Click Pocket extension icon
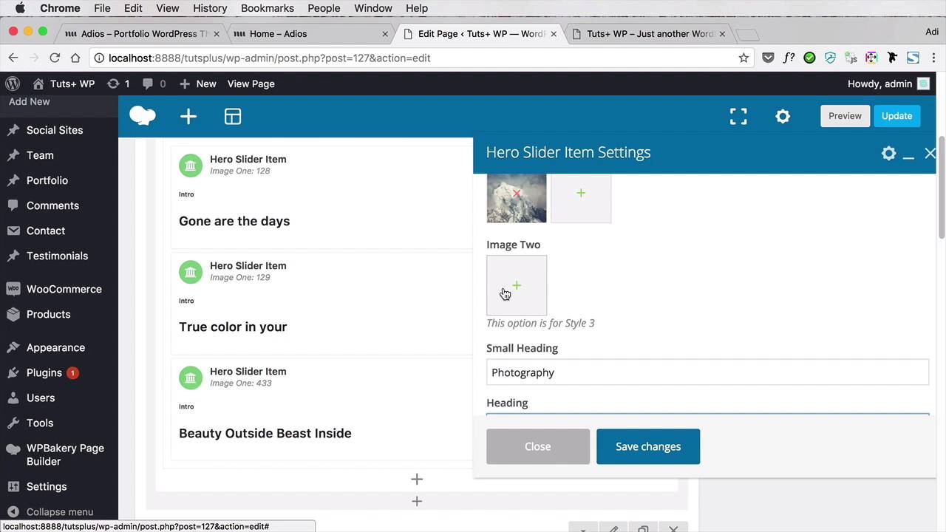 [x=769, y=58]
